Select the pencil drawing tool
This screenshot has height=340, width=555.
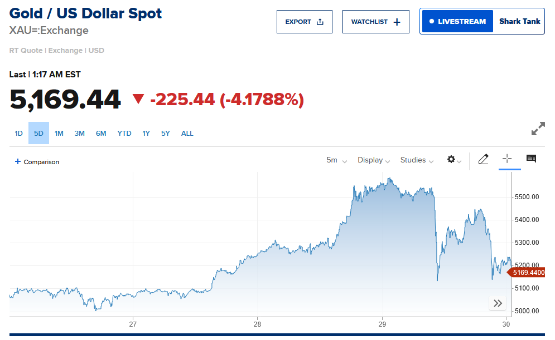tap(483, 160)
